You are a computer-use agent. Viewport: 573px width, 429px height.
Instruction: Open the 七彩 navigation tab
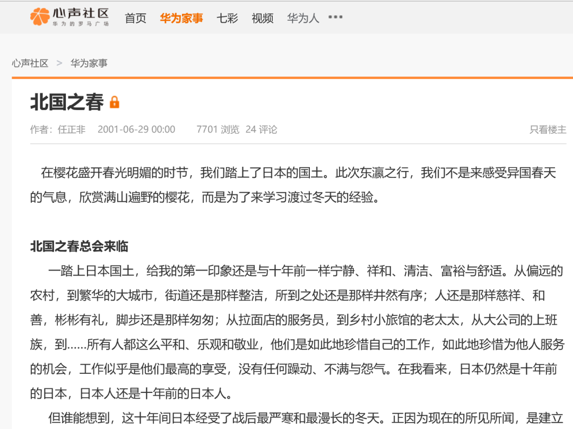[227, 18]
